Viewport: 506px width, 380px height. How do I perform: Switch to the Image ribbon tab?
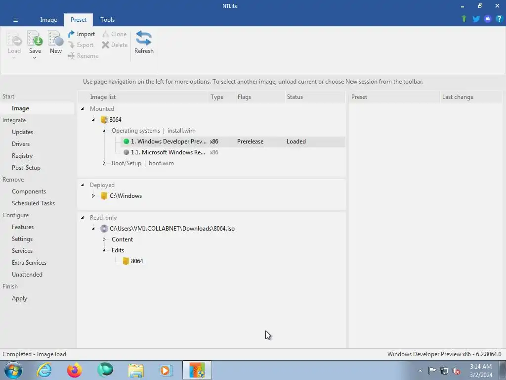click(x=48, y=20)
